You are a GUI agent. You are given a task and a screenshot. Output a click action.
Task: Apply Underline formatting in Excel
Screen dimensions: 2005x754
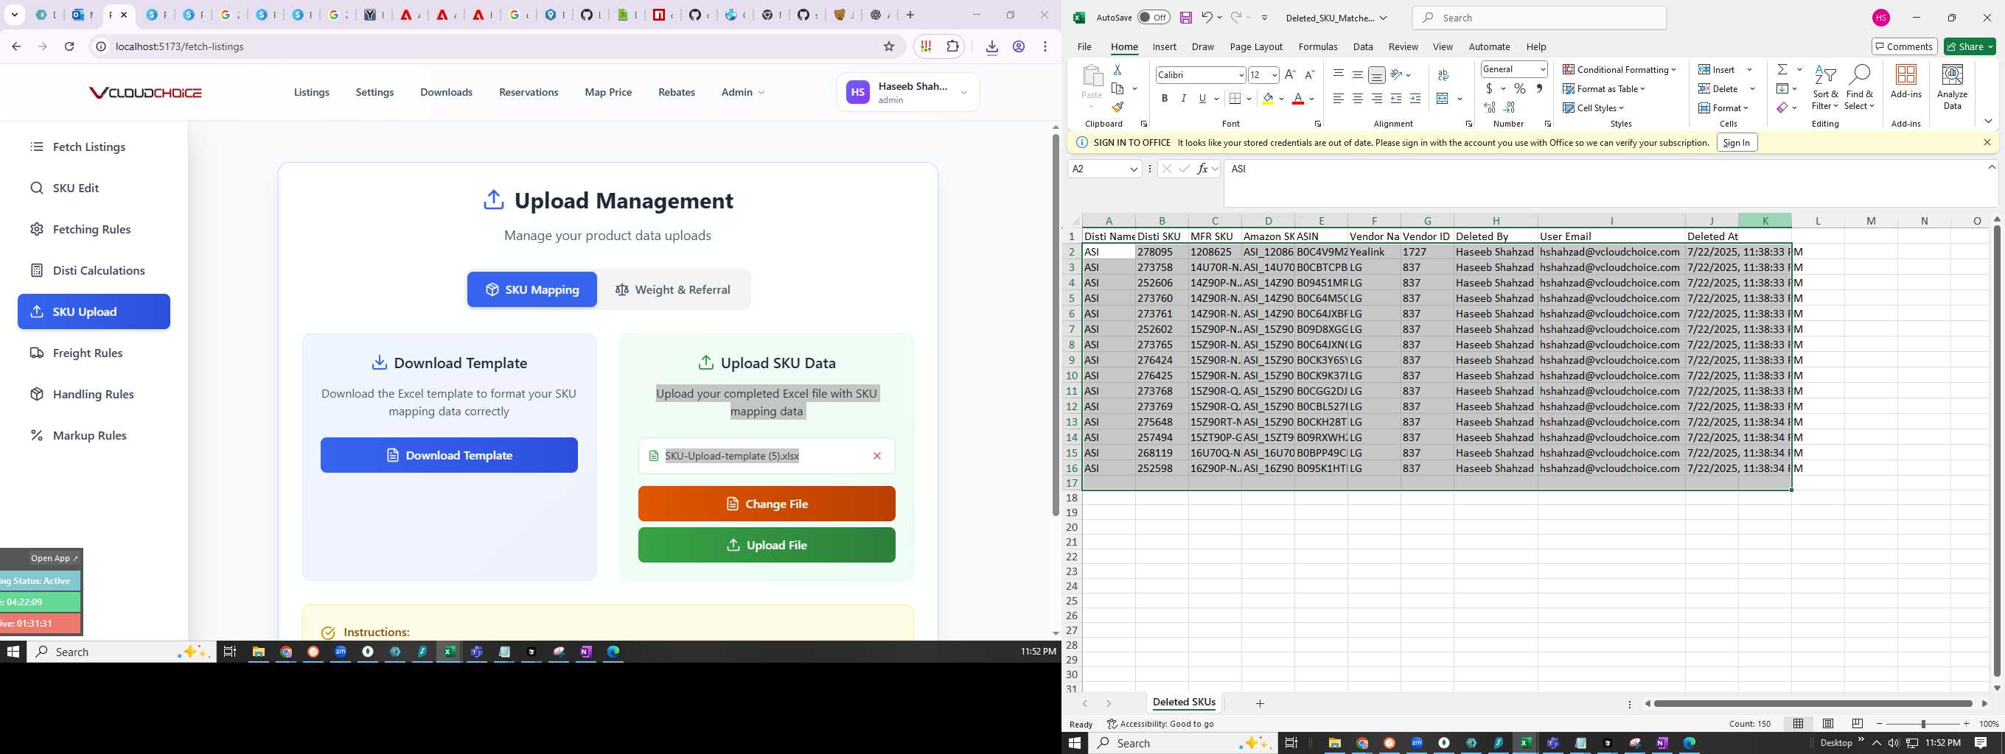click(x=1202, y=99)
